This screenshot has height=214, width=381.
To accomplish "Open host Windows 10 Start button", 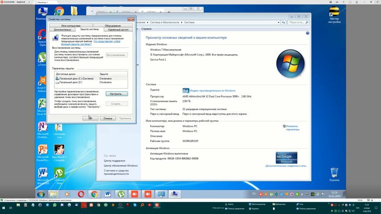I will point(4,208).
